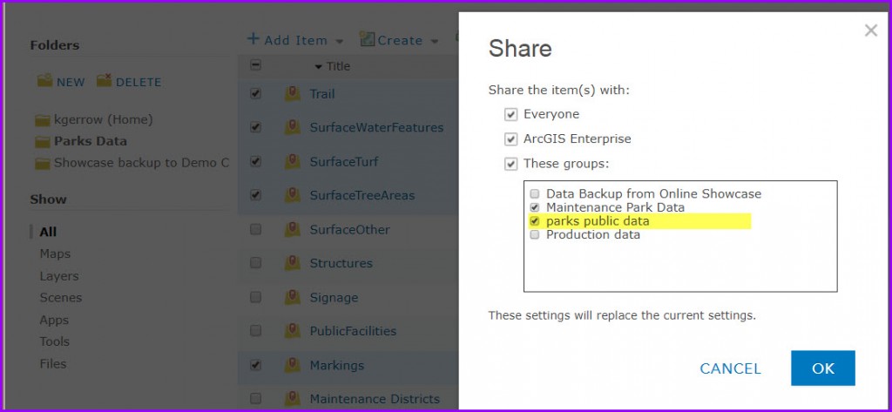Filter content by Layers

[x=58, y=276]
